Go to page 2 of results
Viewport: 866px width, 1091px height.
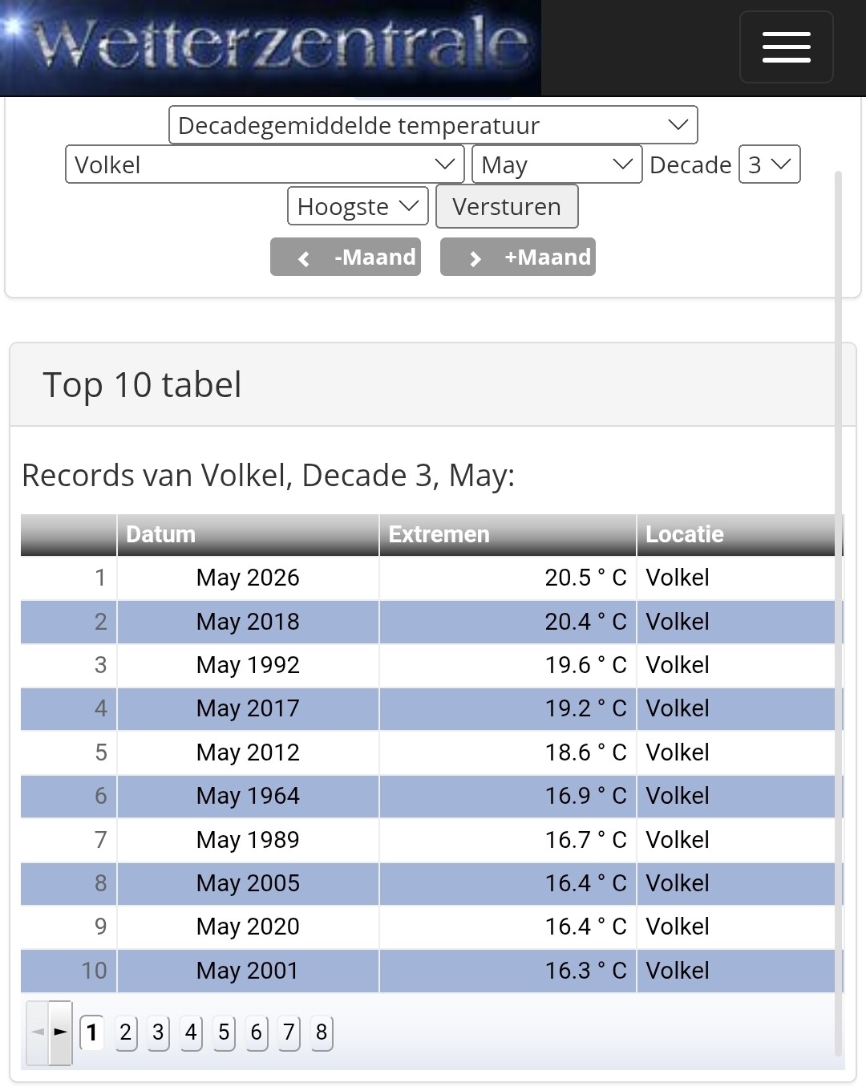(125, 1032)
